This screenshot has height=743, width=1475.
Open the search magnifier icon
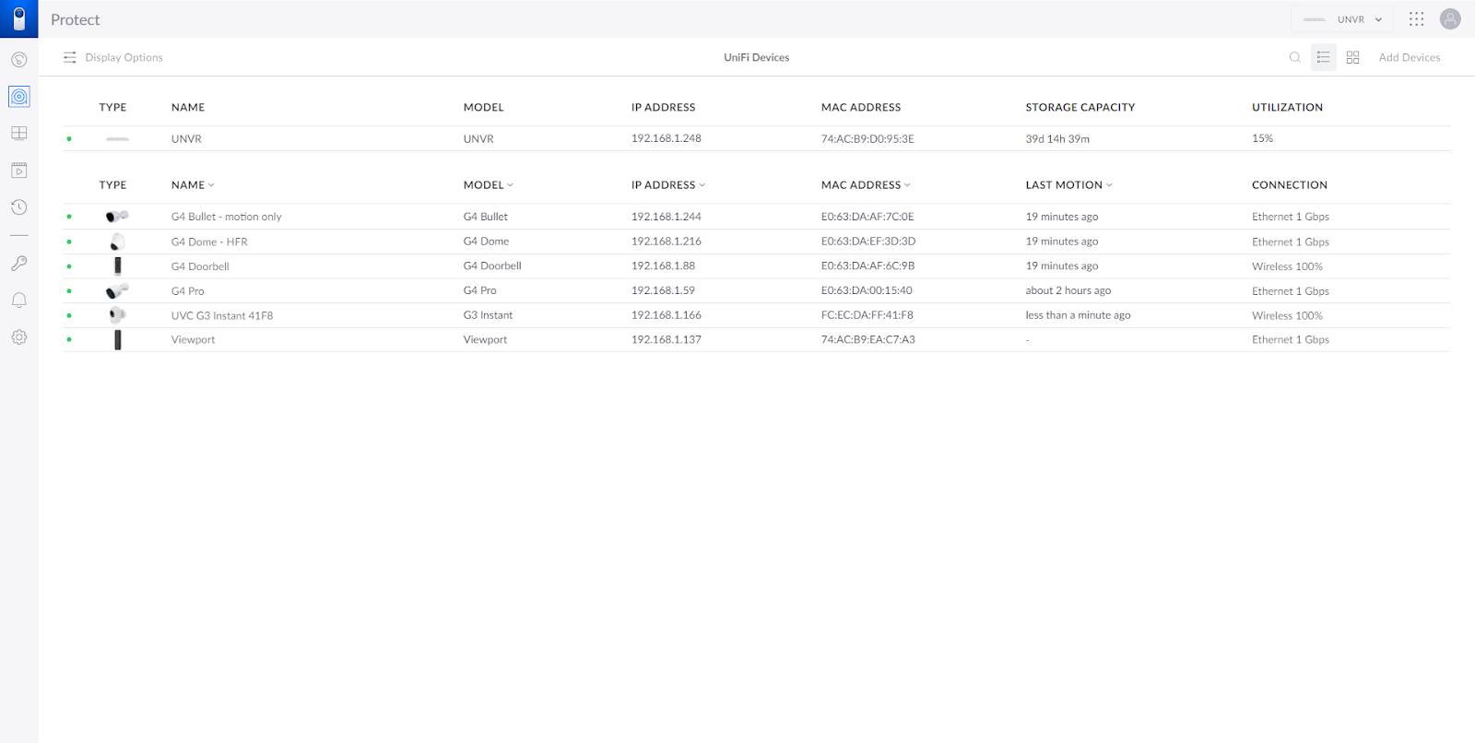1294,57
